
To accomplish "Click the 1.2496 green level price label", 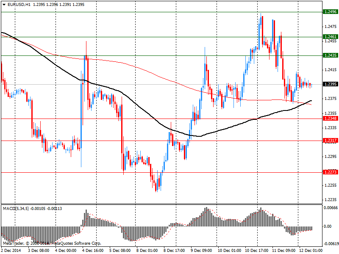I will 331,12.
